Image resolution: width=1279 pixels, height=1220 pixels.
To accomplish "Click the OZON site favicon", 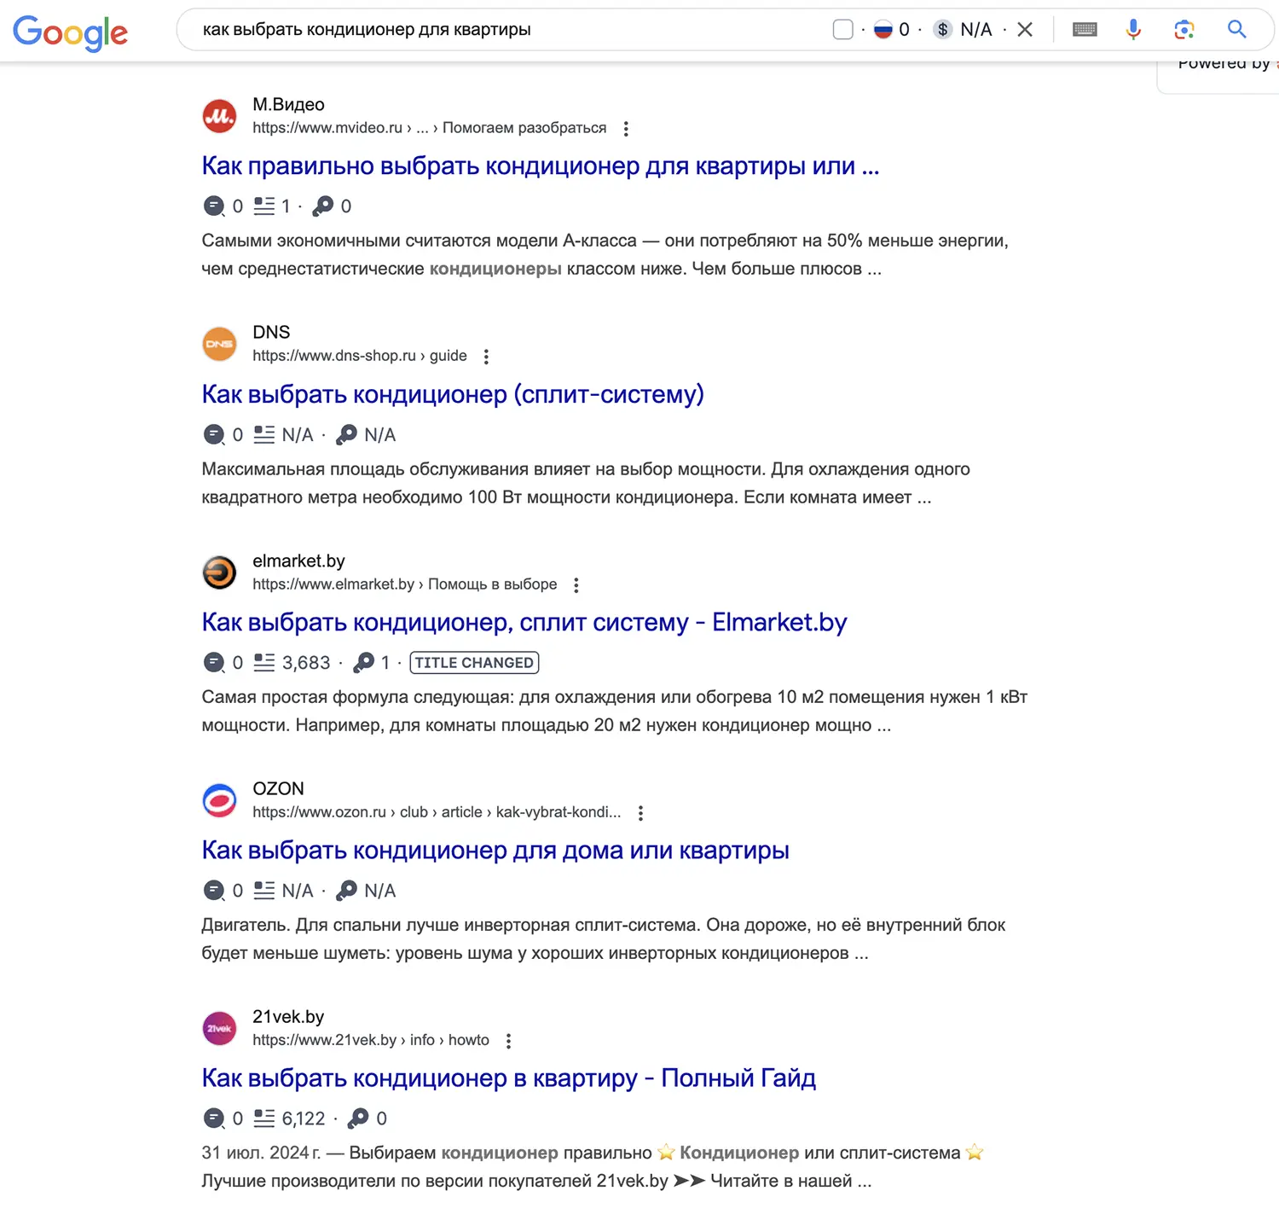I will click(x=219, y=800).
